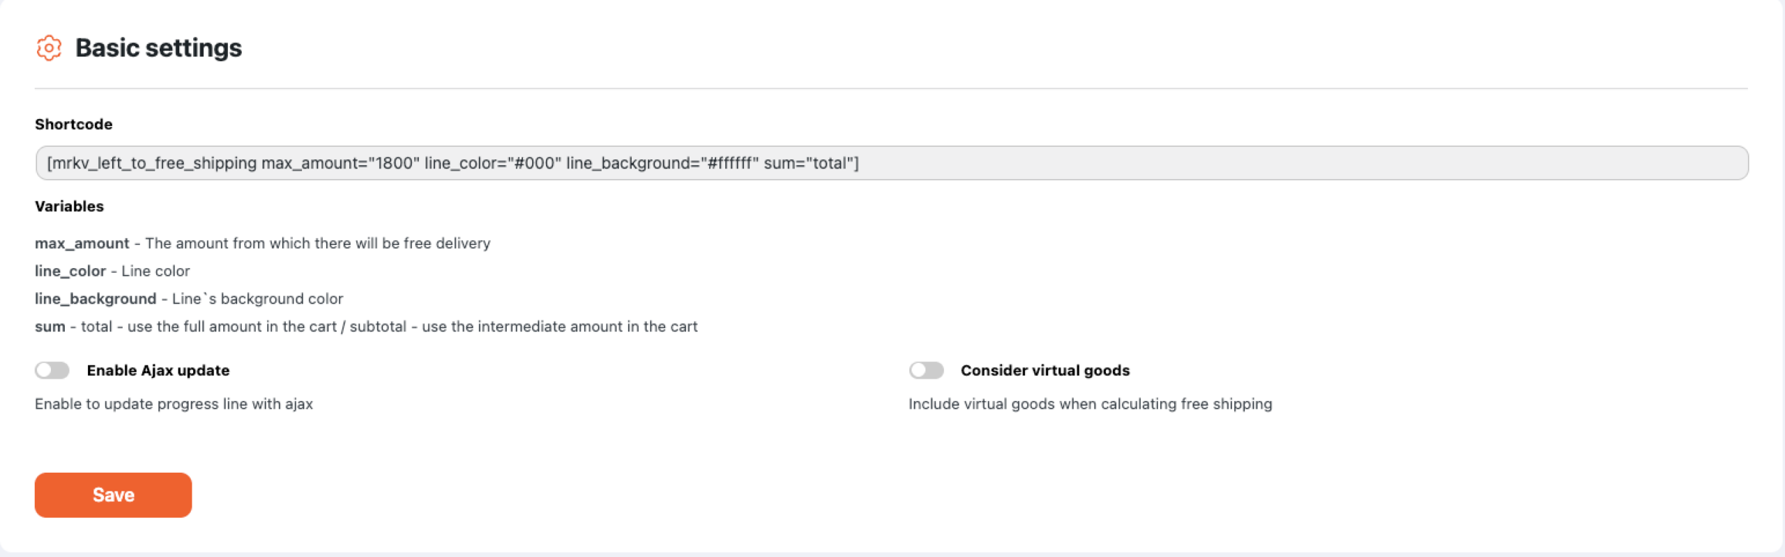Click the 'update progress line with ajax' description
This screenshot has width=1785, height=557.
[x=174, y=404]
